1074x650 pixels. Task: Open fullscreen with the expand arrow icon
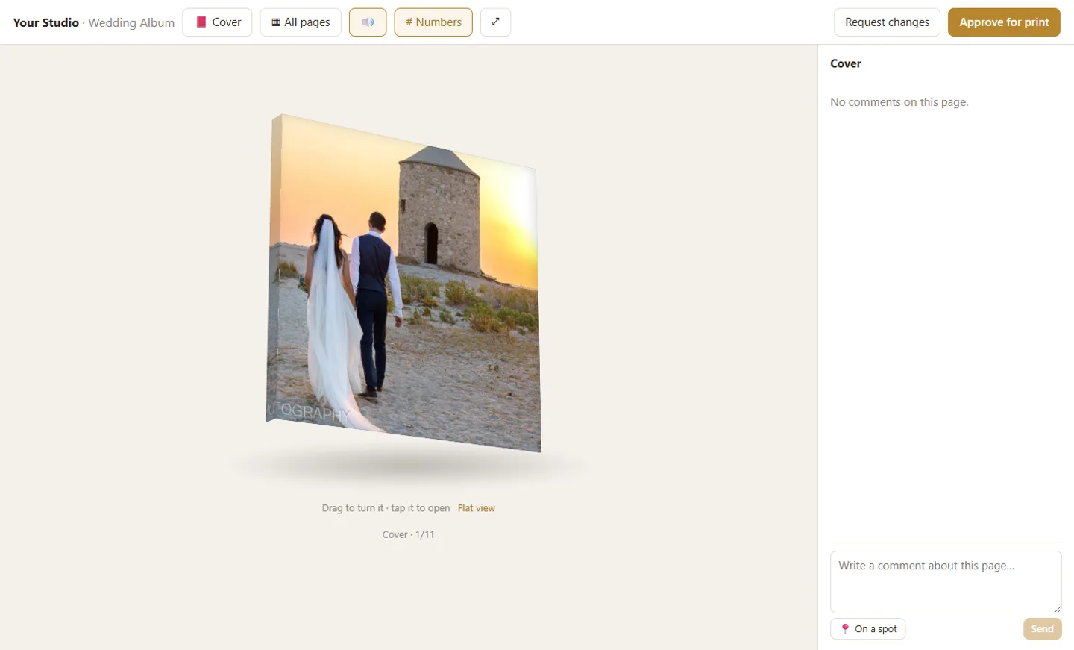tap(495, 22)
